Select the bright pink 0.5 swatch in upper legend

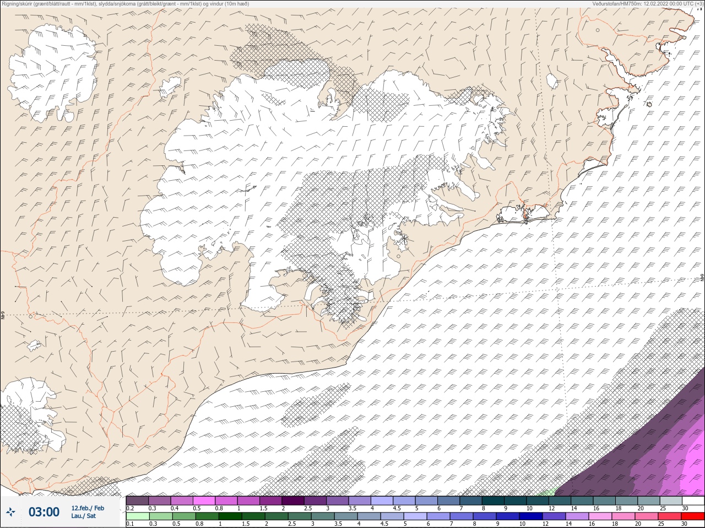coord(204,500)
